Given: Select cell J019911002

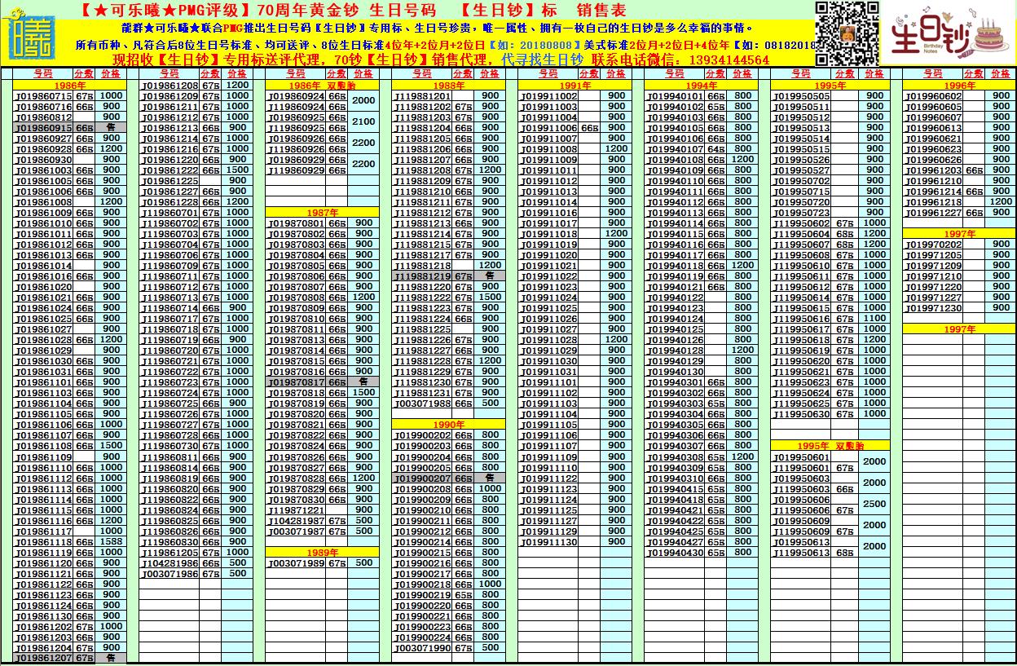Looking at the screenshot, I should point(549,96).
